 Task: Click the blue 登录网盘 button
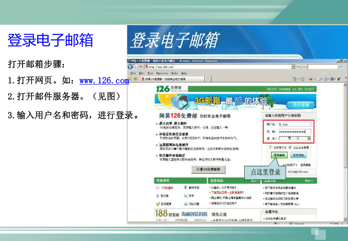pos(299,155)
